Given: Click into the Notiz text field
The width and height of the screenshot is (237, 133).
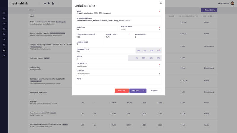Looking at the screenshot, I should [x=118, y=81].
